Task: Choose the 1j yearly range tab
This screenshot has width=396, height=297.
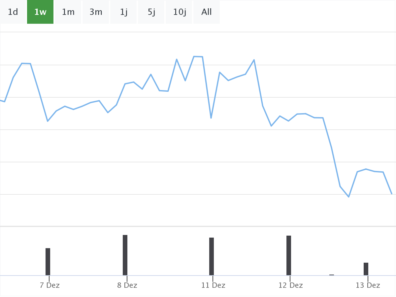Action: point(124,12)
